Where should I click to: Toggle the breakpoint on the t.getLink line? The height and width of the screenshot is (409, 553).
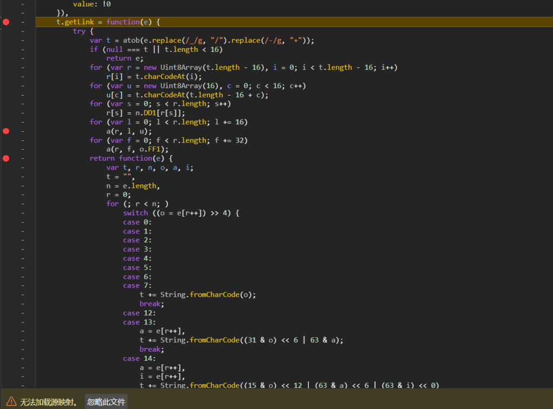point(6,22)
